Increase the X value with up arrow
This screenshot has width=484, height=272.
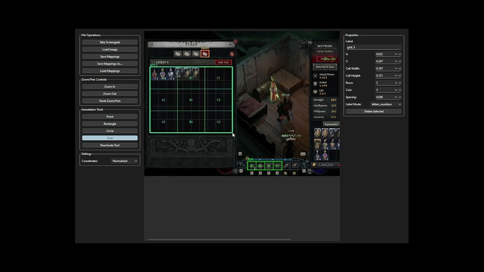[396, 54]
